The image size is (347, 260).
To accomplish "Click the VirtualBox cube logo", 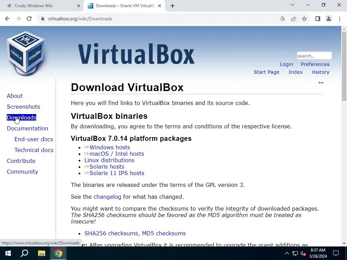I will coord(26,53).
